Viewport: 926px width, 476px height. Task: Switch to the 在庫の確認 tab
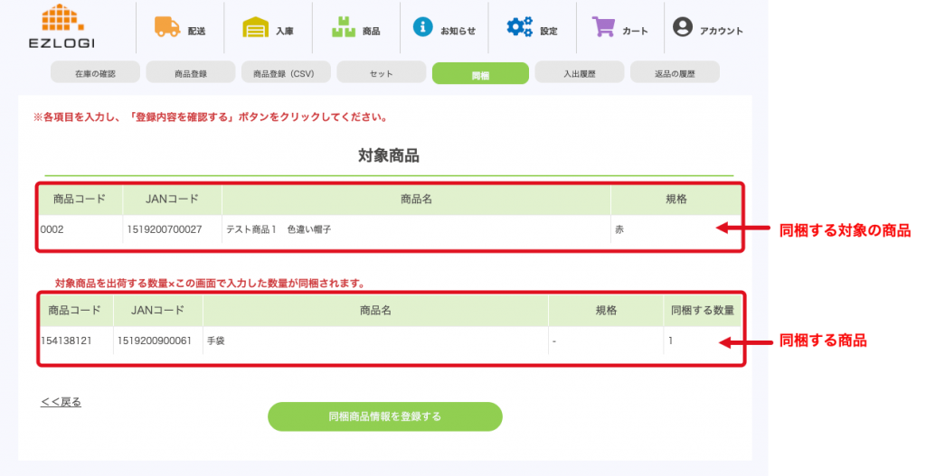(x=95, y=73)
